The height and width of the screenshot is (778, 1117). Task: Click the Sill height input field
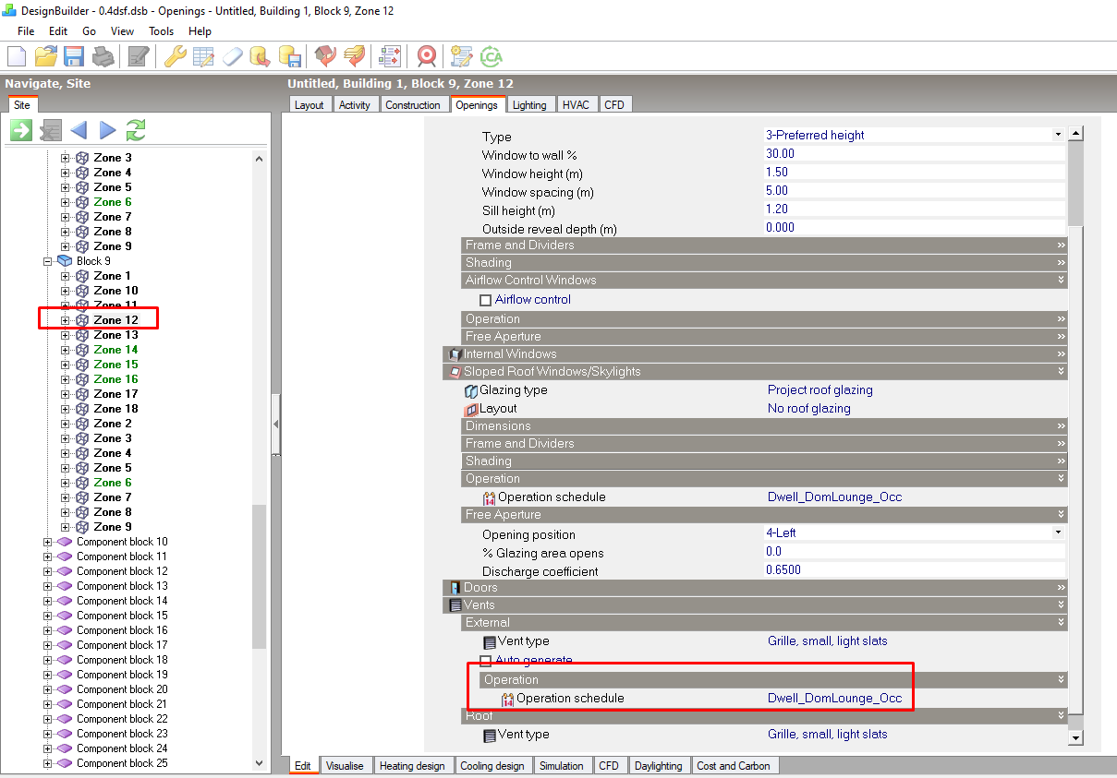[x=915, y=209]
